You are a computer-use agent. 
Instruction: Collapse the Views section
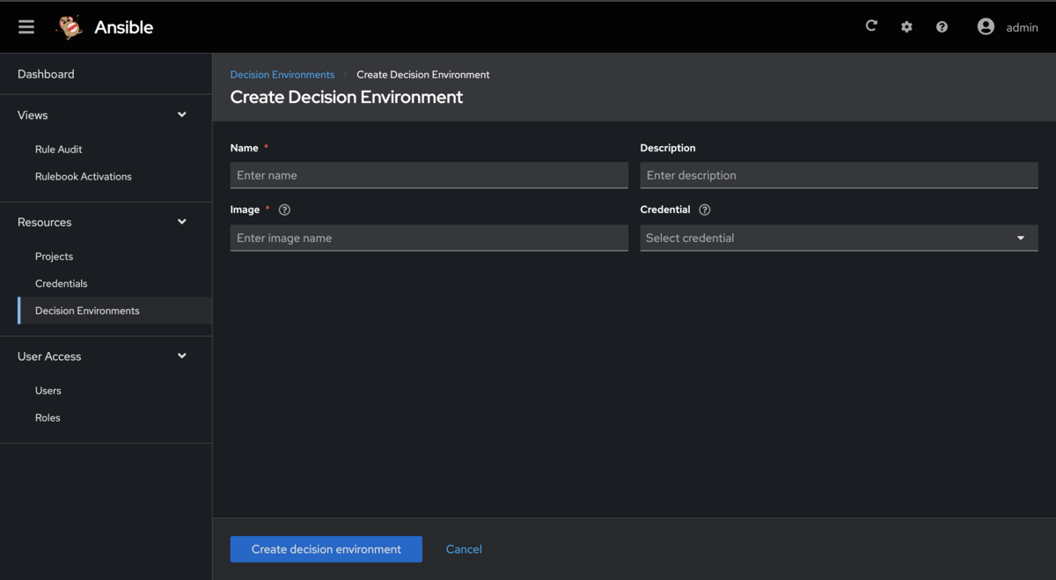click(x=181, y=114)
